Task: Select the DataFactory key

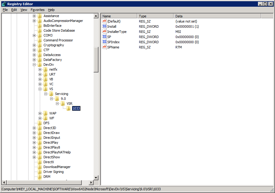Action: 53,60
